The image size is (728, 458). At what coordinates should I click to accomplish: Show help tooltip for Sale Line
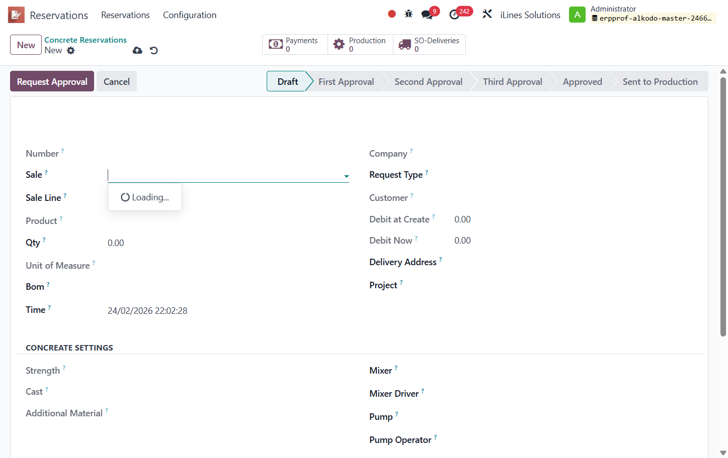pos(65,195)
